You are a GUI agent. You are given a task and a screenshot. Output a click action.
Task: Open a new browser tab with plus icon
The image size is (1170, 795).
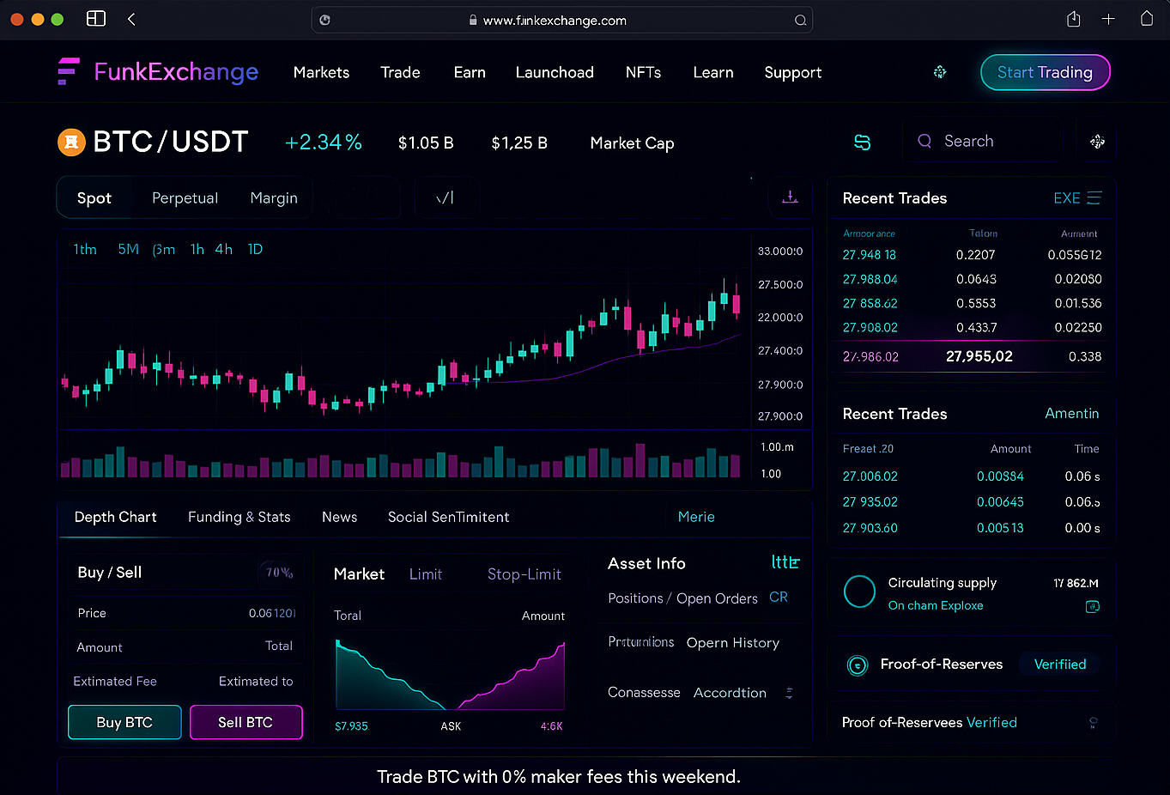(x=1108, y=19)
